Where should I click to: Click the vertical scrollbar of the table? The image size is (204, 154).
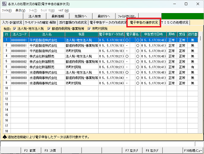(x=200, y=82)
